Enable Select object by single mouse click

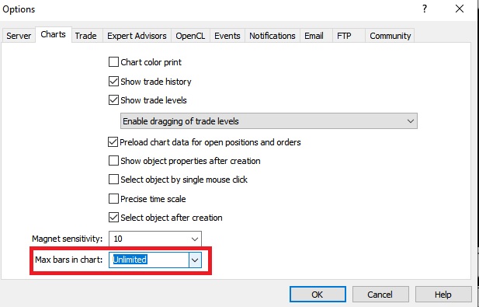pyautogui.click(x=113, y=180)
